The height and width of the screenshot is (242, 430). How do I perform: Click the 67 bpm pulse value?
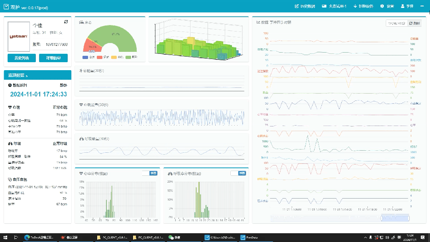click(62, 204)
